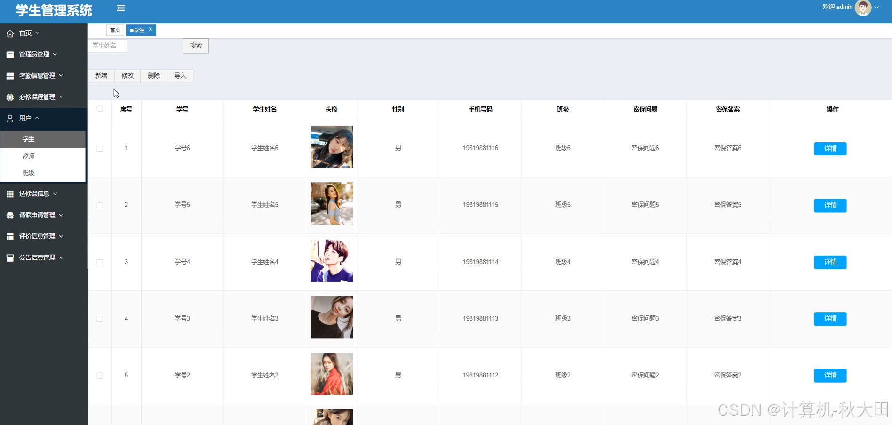The image size is (892, 425).
Task: Click the 必修课程管理 chip icon
Action: 10,97
